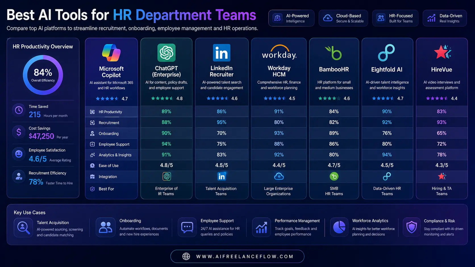475x267 pixels.
Task: Click the 'Key Use Cases' heading
Action: click(30, 213)
